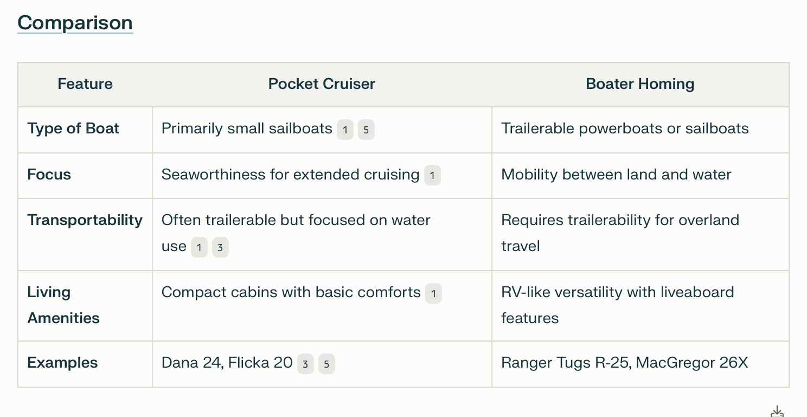The height and width of the screenshot is (417, 807).
Task: Click the 'Pocket Cruiser' column header
Action: tap(322, 84)
